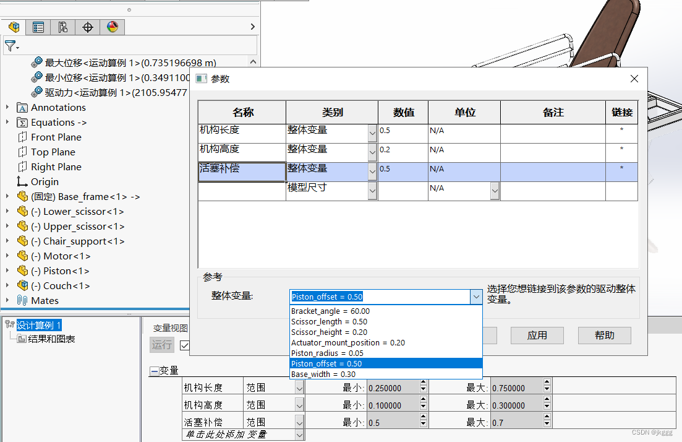Image resolution: width=682 pixels, height=442 pixels.
Task: Open the DisplayManager color ball tab
Action: pos(112,27)
